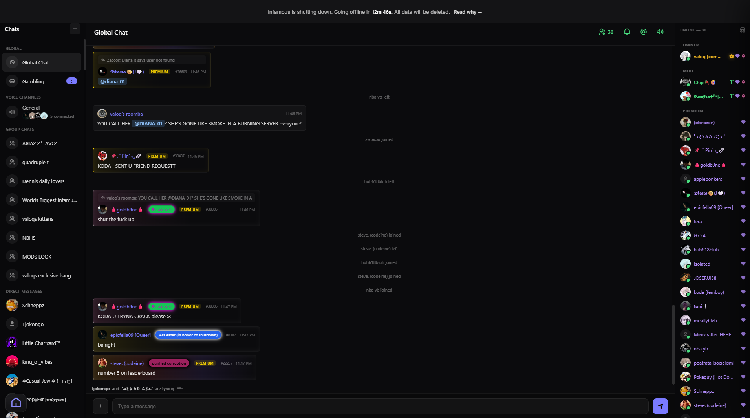Select the Global Chat channel
The image size is (750, 418).
click(x=42, y=62)
